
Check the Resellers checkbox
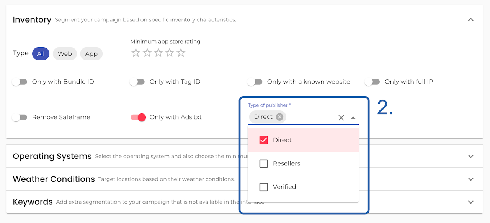263,163
